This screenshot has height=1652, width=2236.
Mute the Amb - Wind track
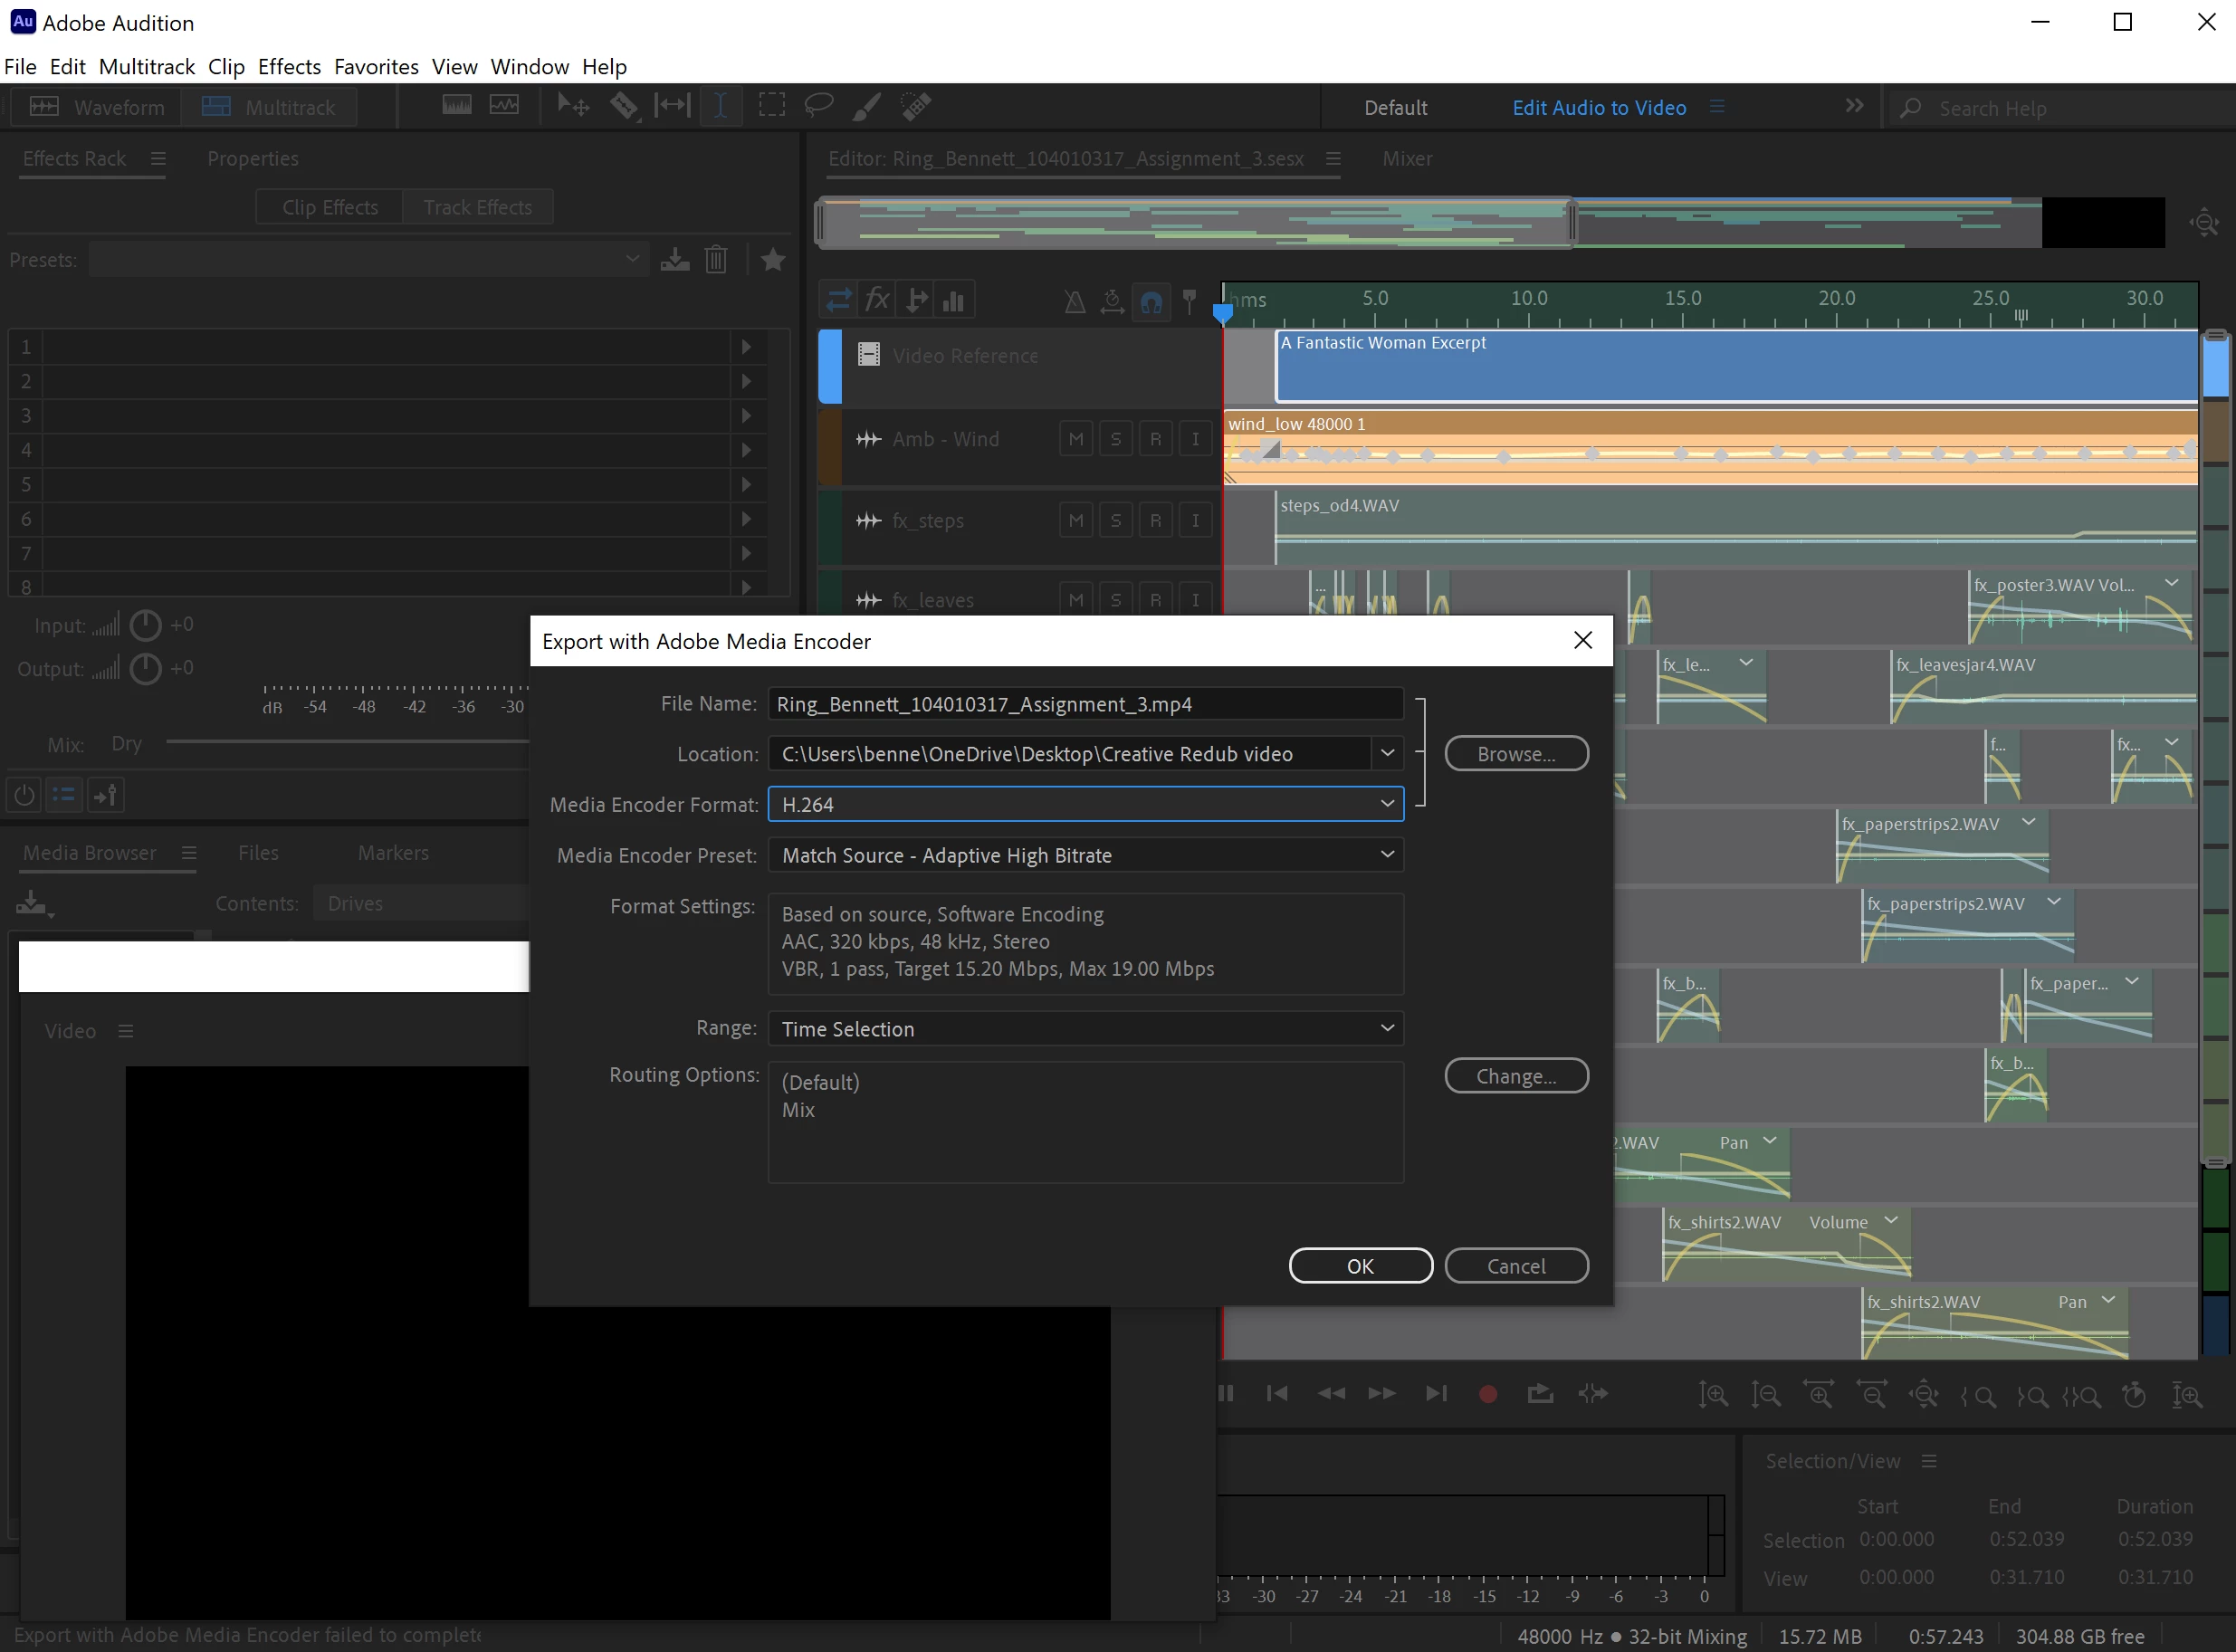[x=1076, y=439]
